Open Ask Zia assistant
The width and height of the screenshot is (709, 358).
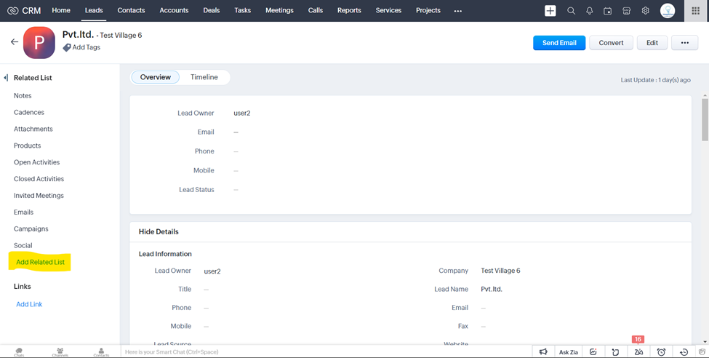(x=569, y=352)
